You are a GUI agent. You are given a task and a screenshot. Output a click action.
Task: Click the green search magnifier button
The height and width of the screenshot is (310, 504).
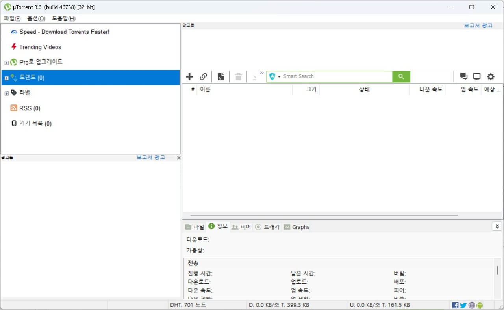[401, 76]
